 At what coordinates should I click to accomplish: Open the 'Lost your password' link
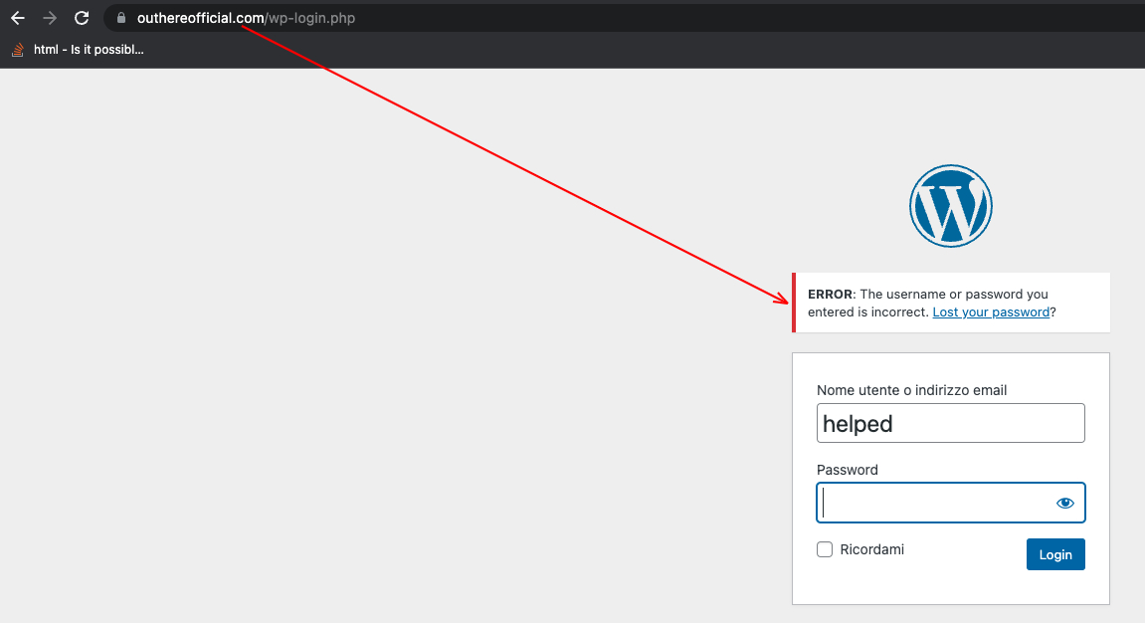pyautogui.click(x=991, y=311)
